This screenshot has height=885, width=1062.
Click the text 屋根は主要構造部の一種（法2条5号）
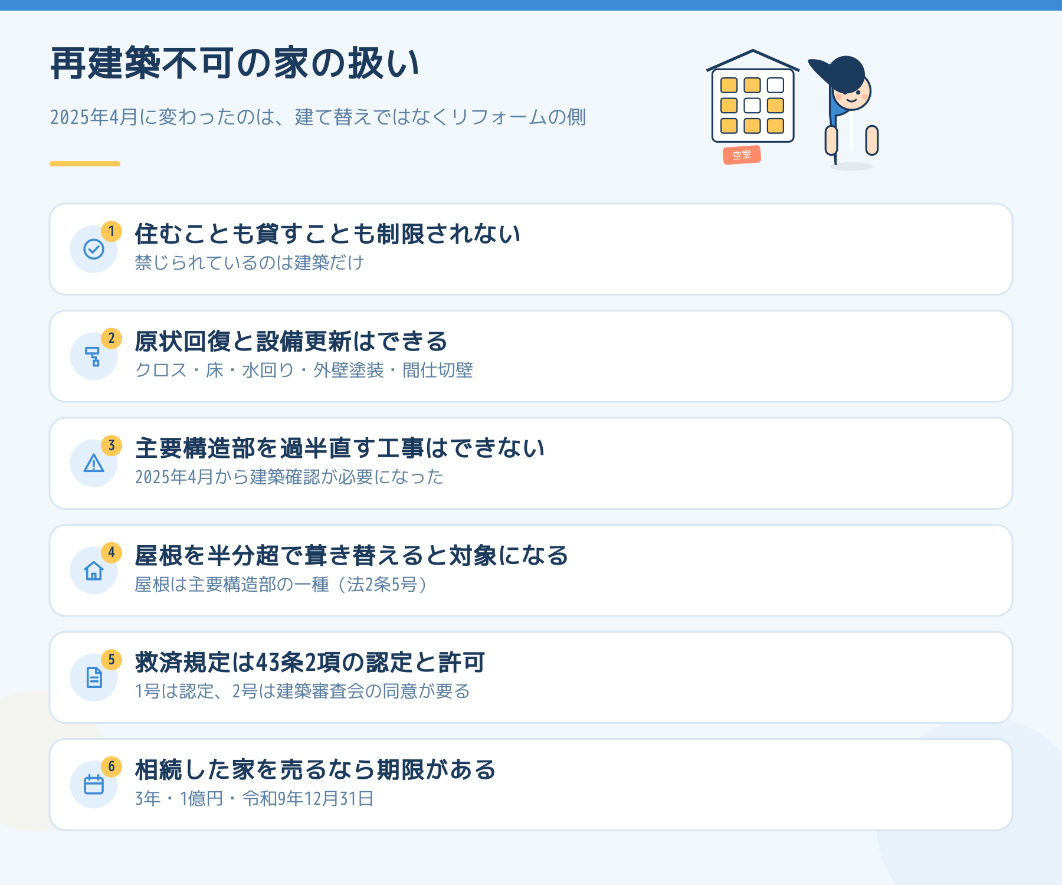[x=281, y=584]
